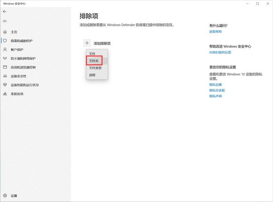Click the laptop icon for 设备安全性
This screenshot has width=273, height=202.
coord(5,76)
